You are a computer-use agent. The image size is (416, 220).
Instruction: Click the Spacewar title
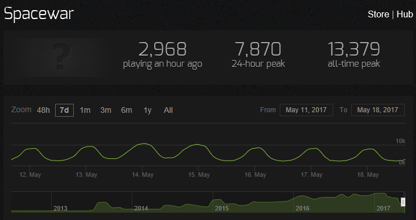pyautogui.click(x=39, y=13)
